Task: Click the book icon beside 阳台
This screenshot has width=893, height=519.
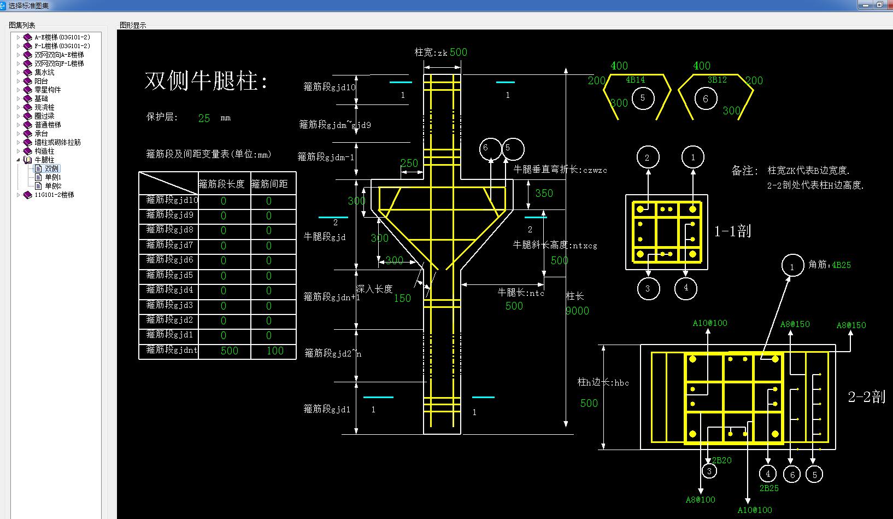Action: coord(28,81)
